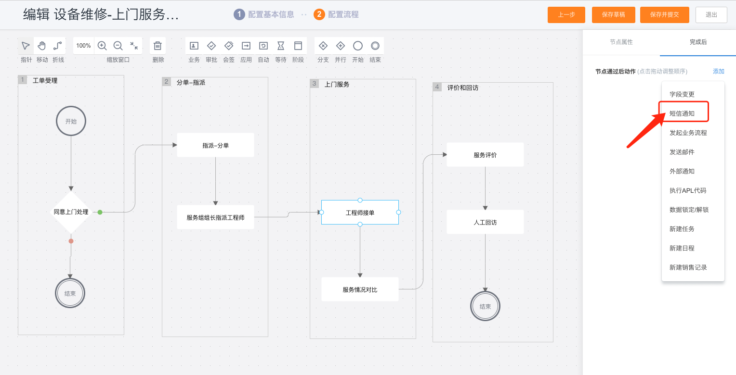Select 发送邮件 in the dropdown list

[682, 152]
